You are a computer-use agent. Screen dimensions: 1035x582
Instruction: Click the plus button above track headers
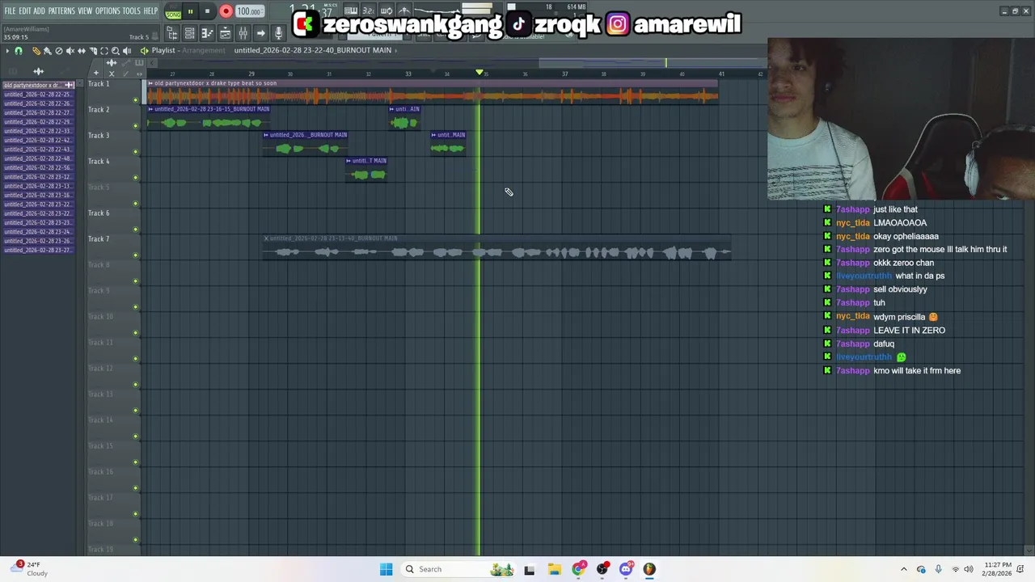(x=96, y=73)
